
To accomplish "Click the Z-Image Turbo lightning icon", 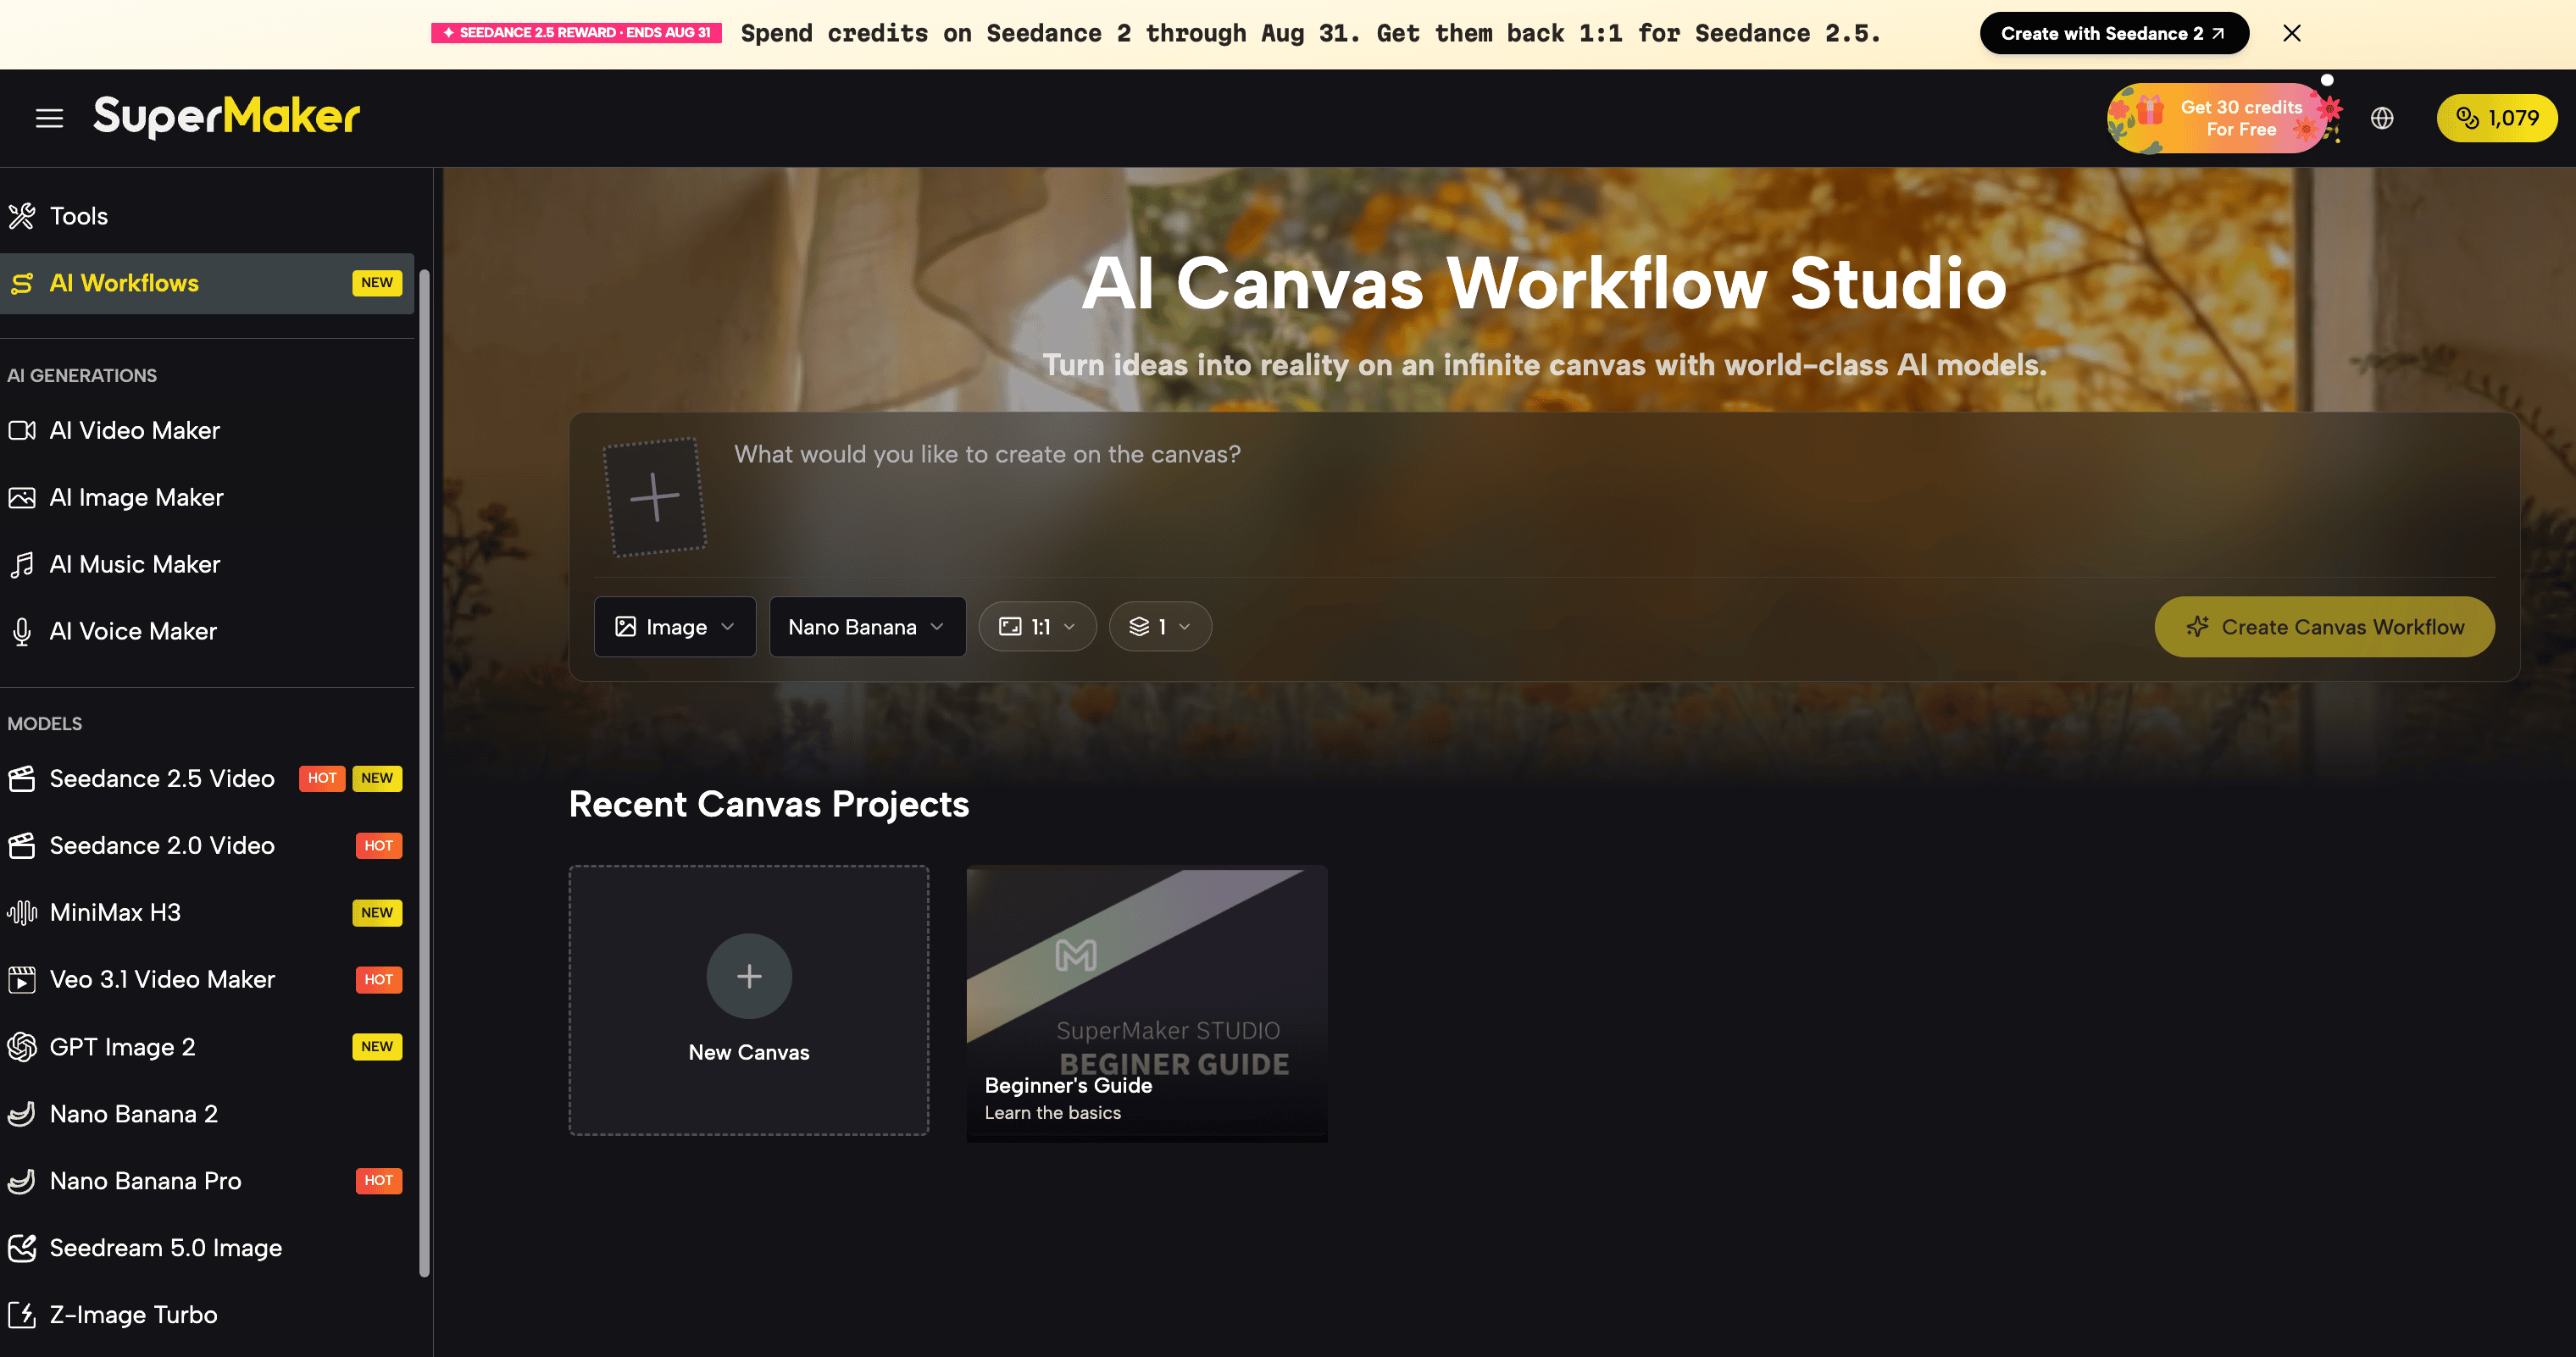I will click(22, 1315).
